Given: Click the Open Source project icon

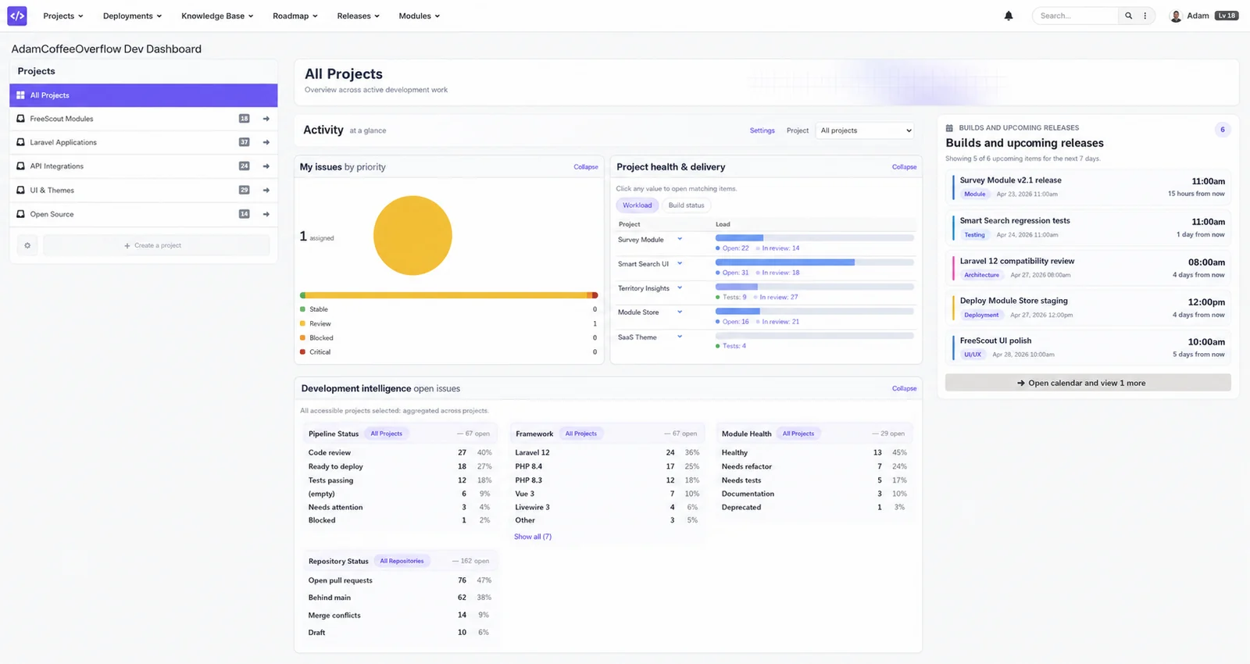Looking at the screenshot, I should 20,214.
